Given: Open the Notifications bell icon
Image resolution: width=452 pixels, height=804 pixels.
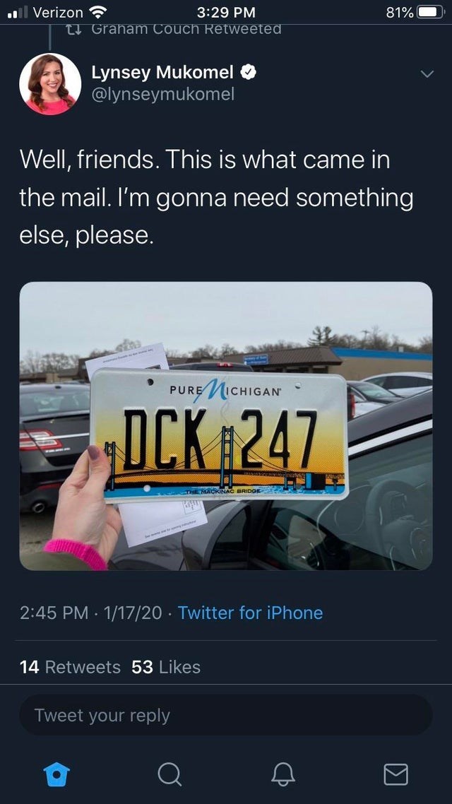Looking at the screenshot, I should 283,774.
